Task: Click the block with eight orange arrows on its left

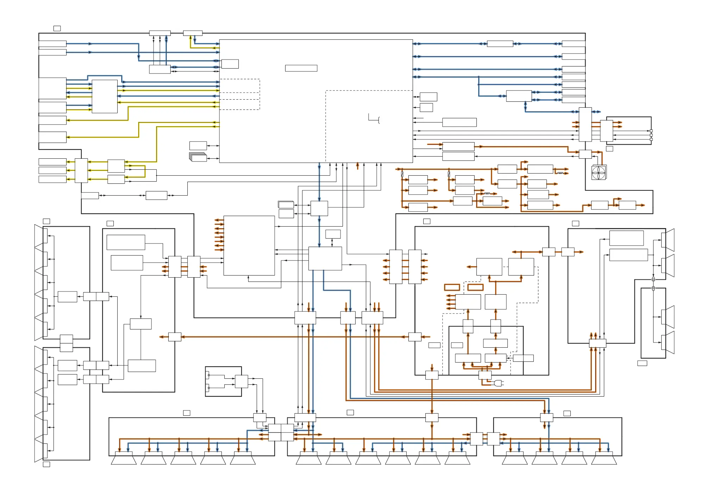Action: coord(249,245)
